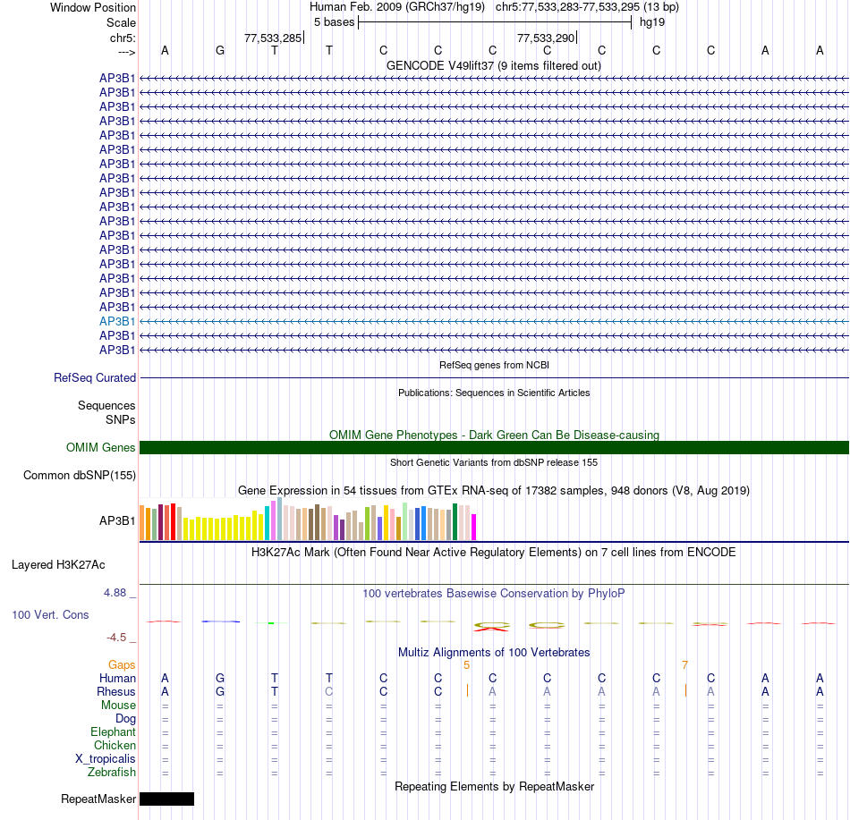Open the H3K27Ac Mark ENCODE track title
Viewport: 850px width, 820px height.
494,552
